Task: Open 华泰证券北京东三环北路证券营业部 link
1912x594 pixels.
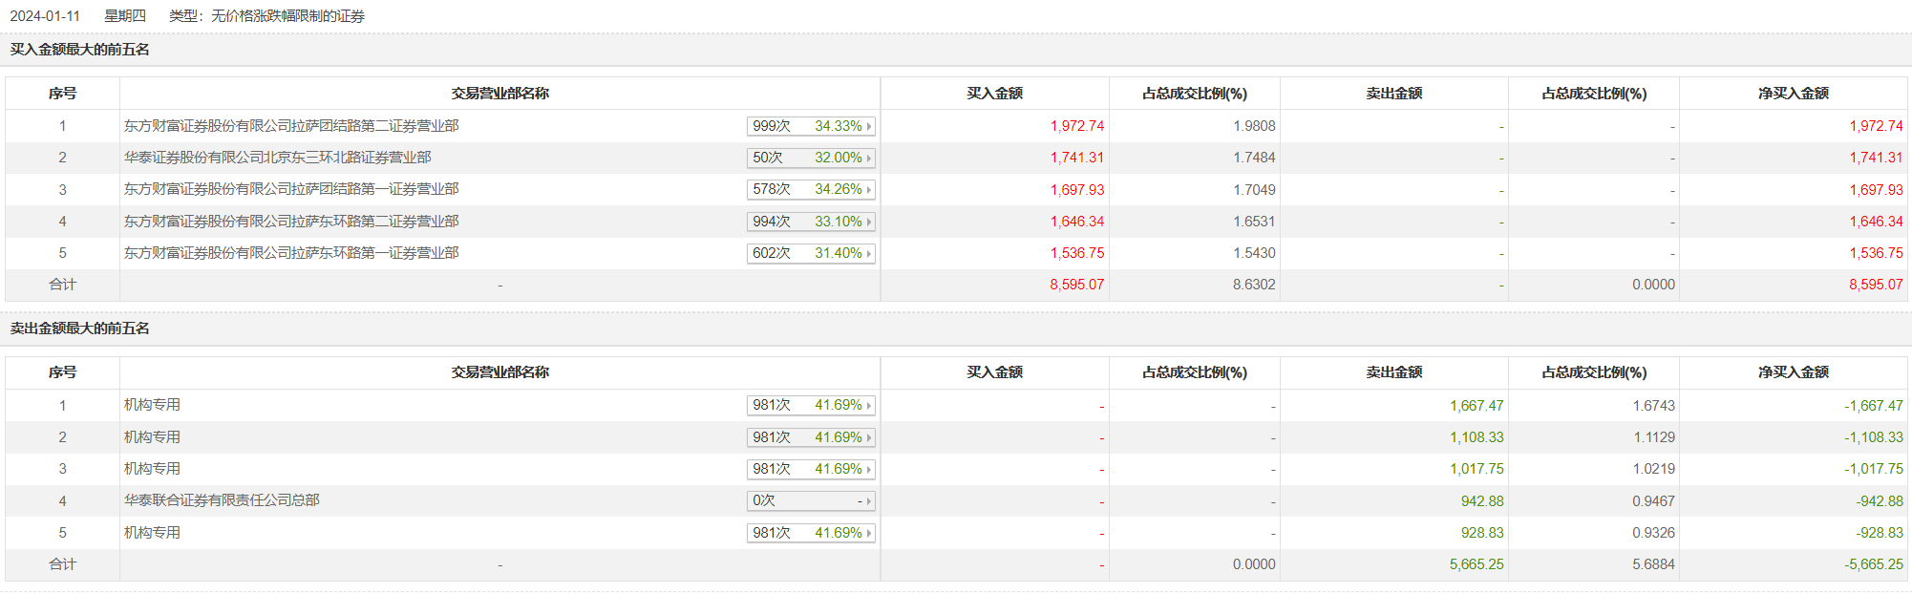Action: pos(278,158)
